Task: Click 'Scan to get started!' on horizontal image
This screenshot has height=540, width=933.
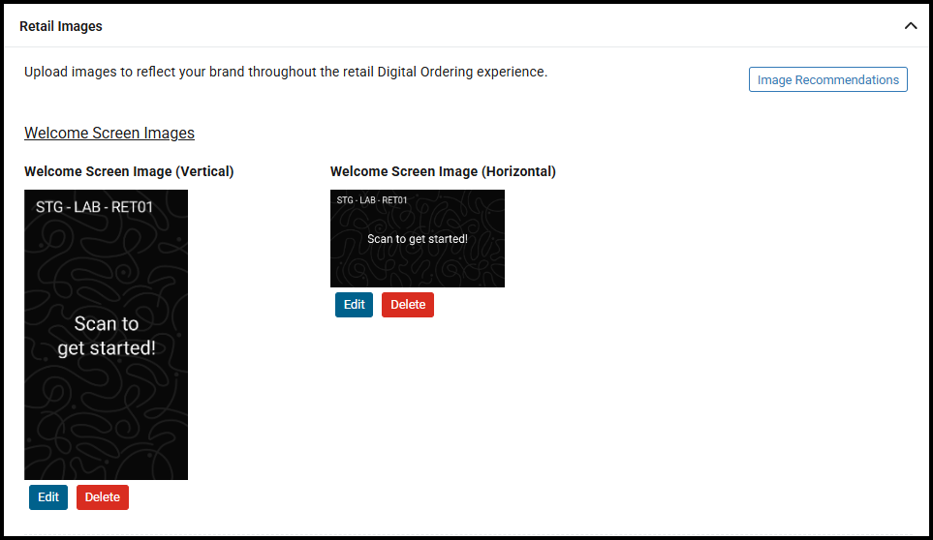Action: tap(418, 239)
